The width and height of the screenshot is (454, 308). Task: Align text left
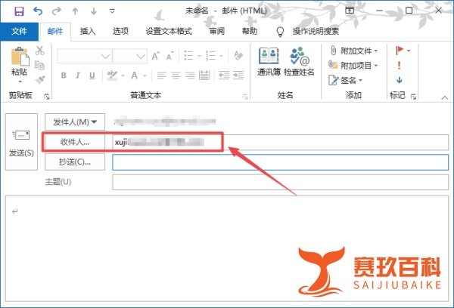tap(162, 75)
